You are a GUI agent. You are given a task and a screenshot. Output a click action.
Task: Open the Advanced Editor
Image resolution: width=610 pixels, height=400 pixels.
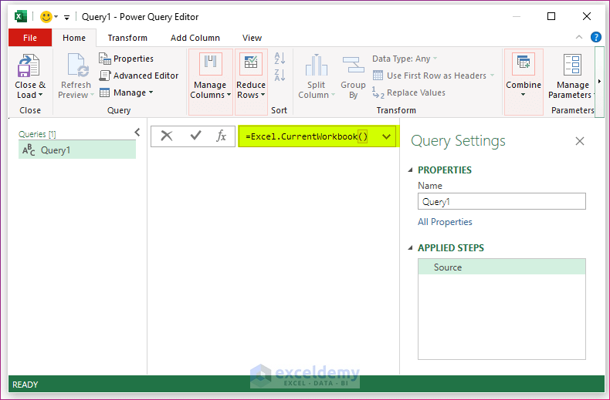pyautogui.click(x=138, y=76)
